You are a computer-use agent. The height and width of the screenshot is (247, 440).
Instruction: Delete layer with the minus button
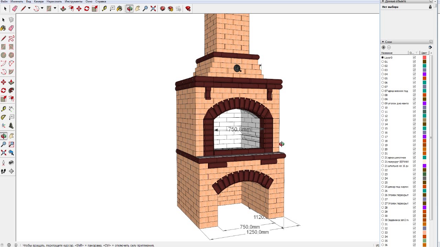click(389, 47)
